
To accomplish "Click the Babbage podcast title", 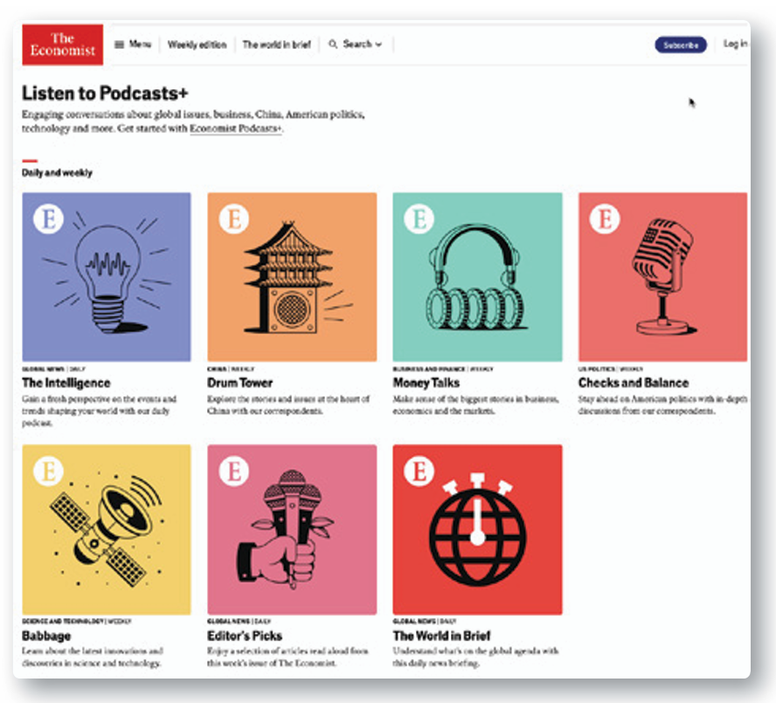I will coord(46,636).
